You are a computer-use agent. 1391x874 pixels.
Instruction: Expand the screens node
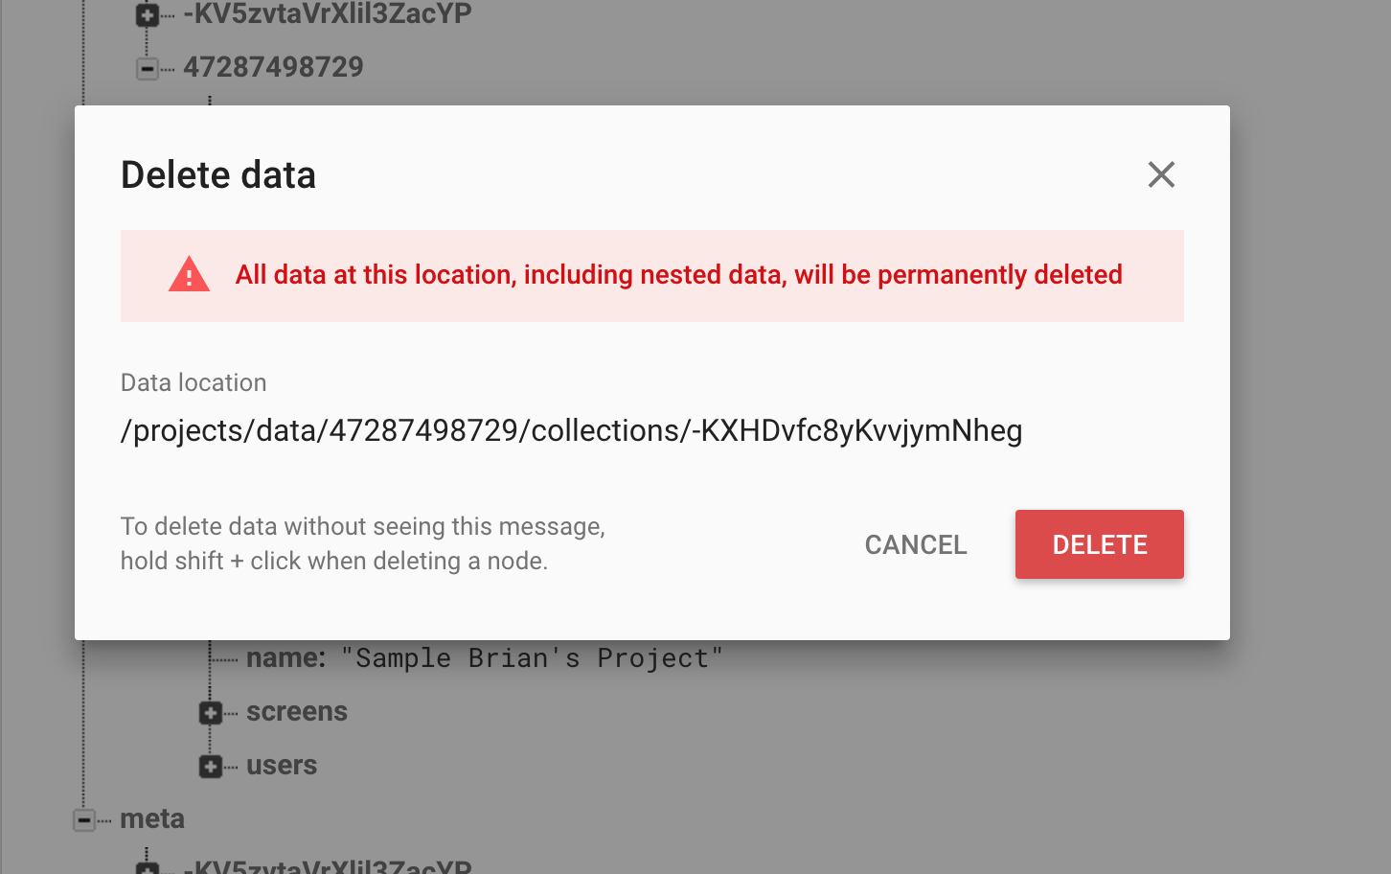(211, 713)
